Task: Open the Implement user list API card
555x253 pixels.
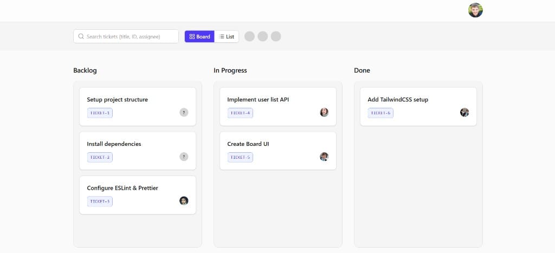Action: tap(278, 107)
